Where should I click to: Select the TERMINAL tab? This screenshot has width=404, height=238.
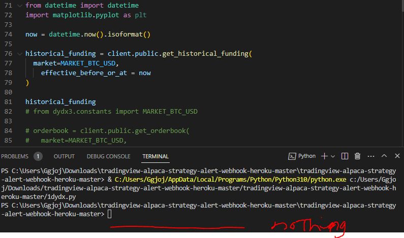point(156,156)
